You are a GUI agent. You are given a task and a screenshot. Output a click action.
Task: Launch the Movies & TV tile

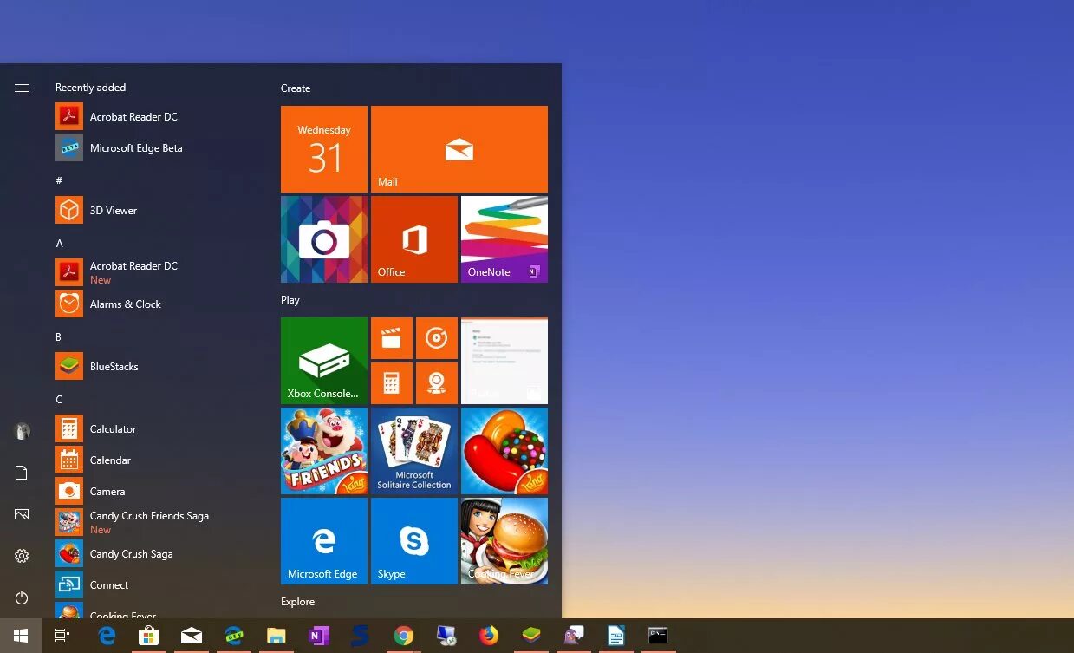[x=391, y=338]
